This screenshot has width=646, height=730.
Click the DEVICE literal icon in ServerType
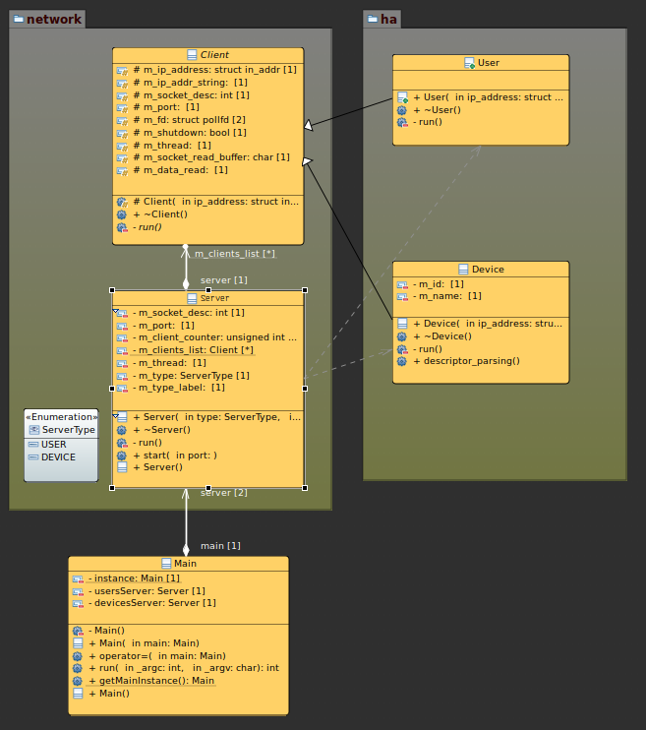click(33, 457)
